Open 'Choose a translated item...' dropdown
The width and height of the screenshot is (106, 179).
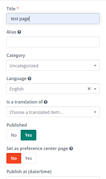[x=53, y=112]
